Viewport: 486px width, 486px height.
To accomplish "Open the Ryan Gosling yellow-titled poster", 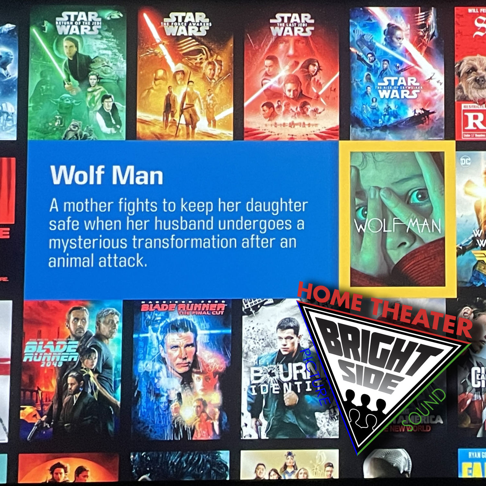I will [x=472, y=464].
